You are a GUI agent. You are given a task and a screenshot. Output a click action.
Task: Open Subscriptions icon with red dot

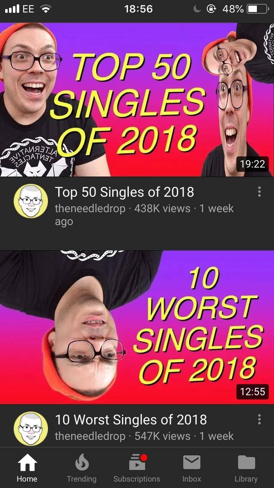pyautogui.click(x=137, y=462)
